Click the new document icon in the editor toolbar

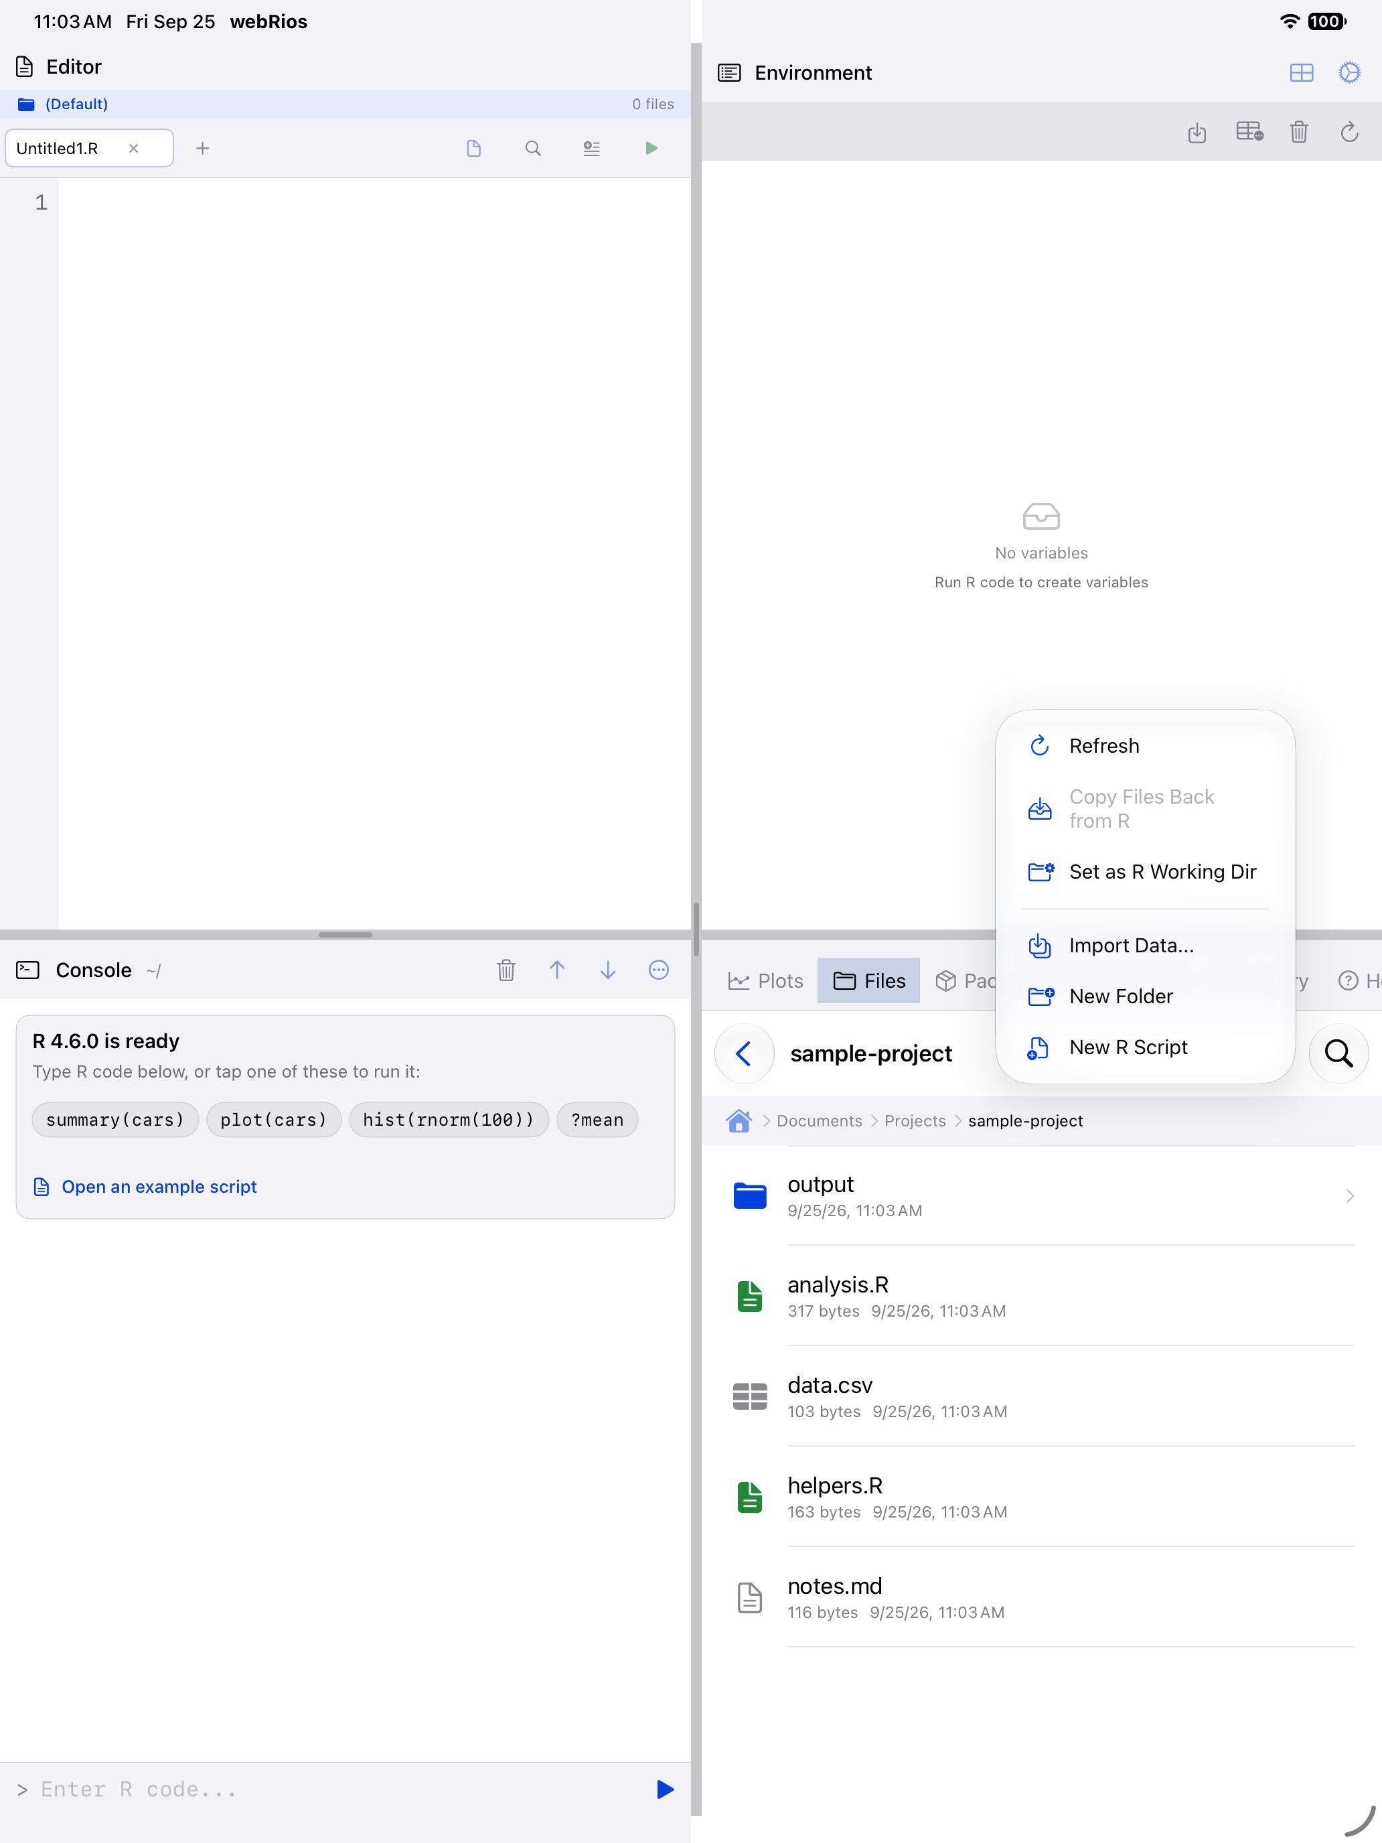coord(474,148)
